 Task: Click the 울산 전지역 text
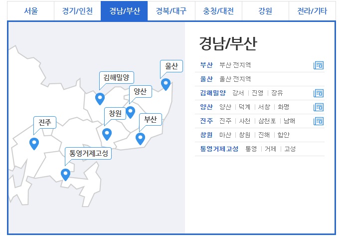[x=235, y=79]
